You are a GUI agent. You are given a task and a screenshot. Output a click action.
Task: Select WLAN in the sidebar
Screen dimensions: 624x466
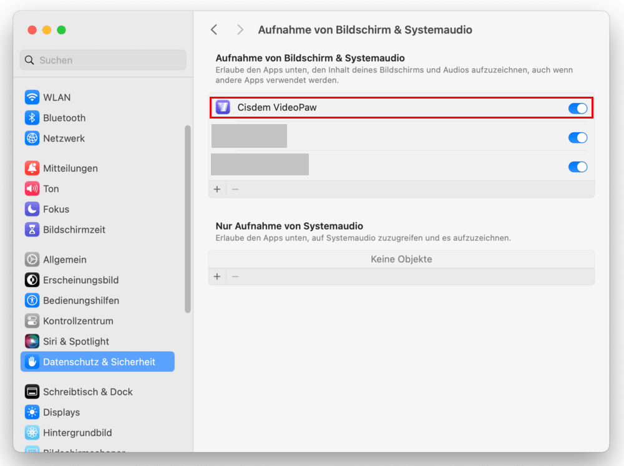tap(97, 97)
